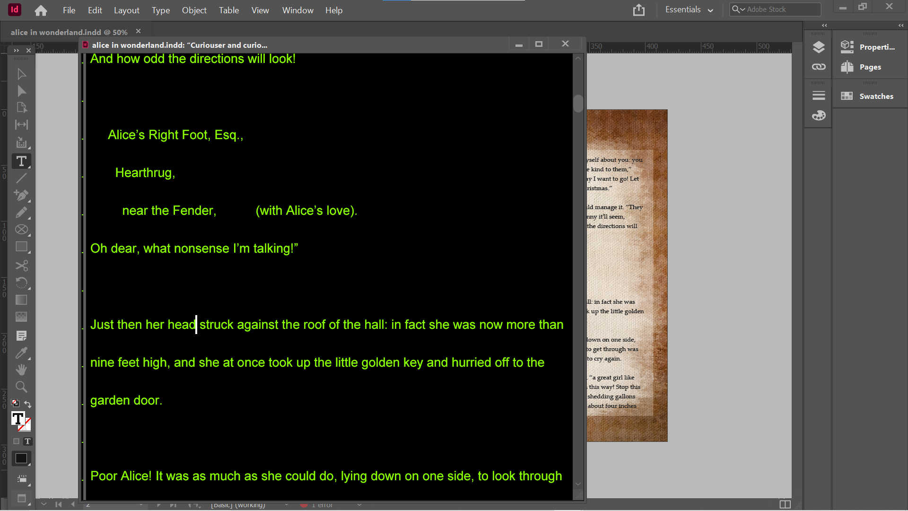Open the Object menu
Image resolution: width=908 pixels, height=511 pixels.
click(x=194, y=10)
